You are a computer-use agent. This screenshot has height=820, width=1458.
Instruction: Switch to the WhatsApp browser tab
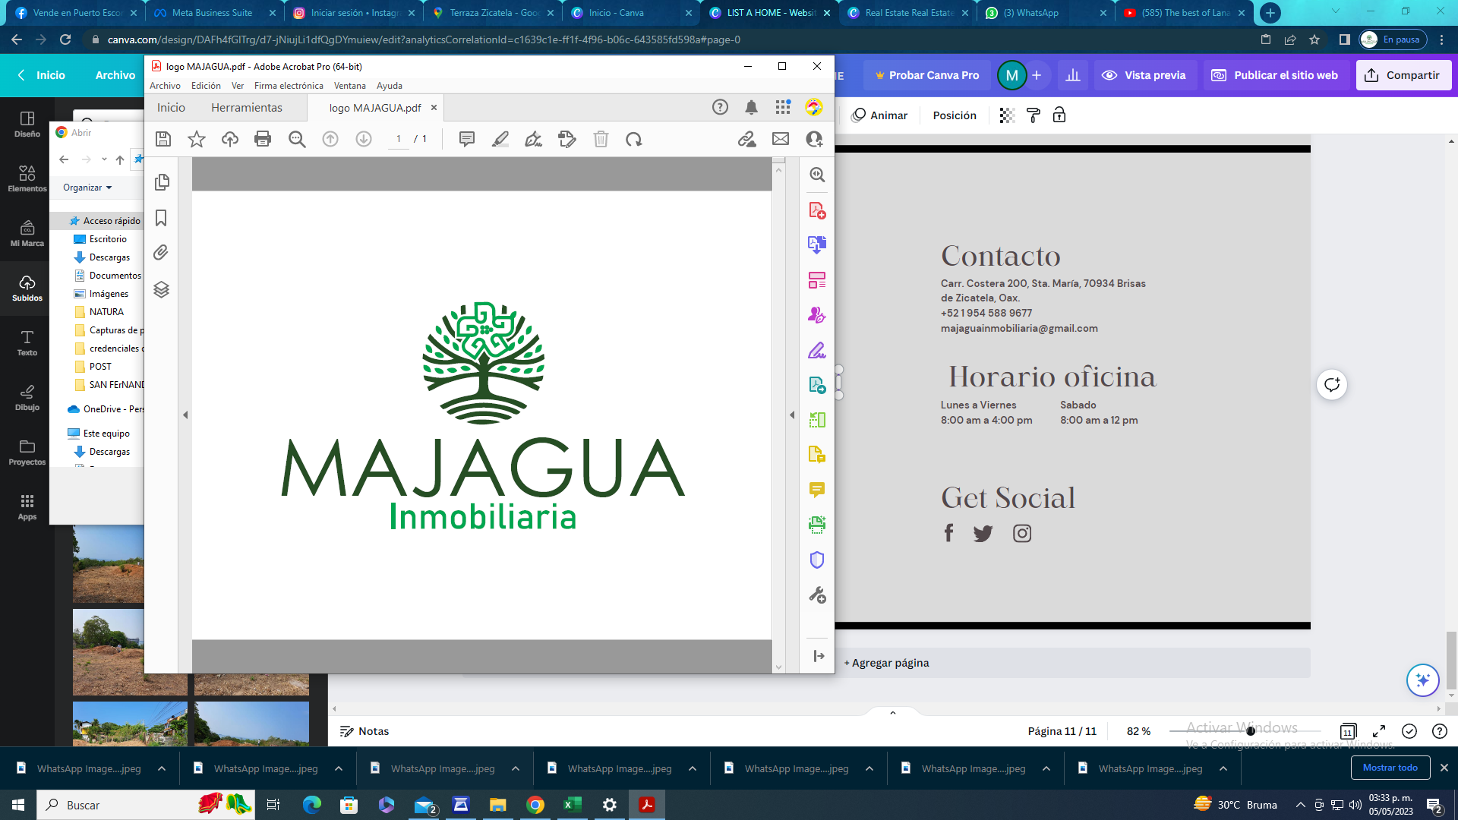[1045, 13]
